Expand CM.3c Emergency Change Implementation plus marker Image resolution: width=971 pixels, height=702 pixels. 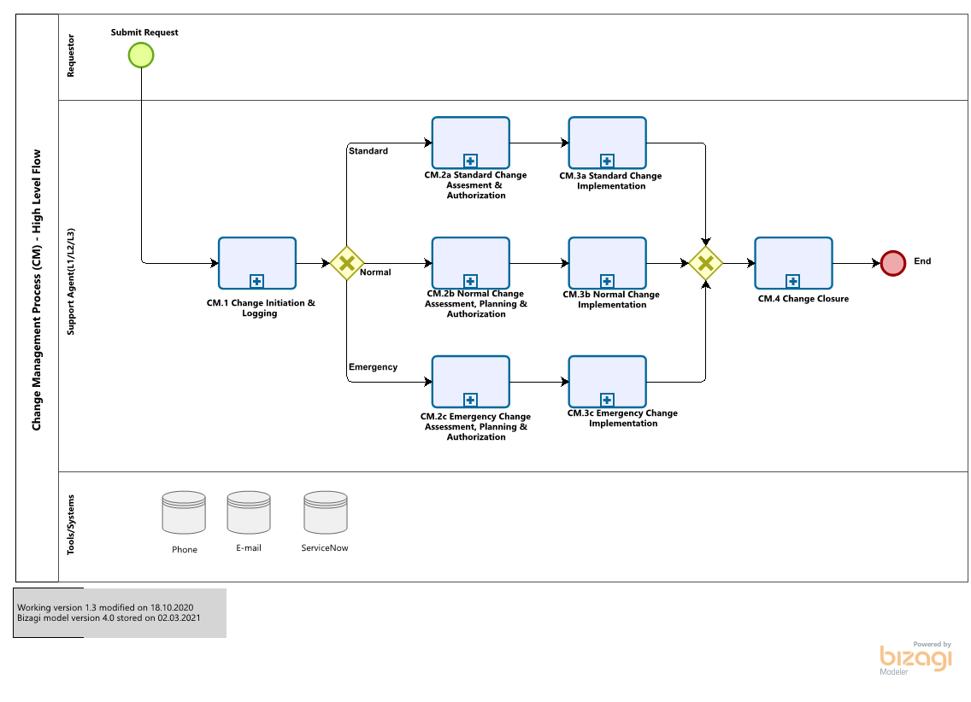click(607, 399)
